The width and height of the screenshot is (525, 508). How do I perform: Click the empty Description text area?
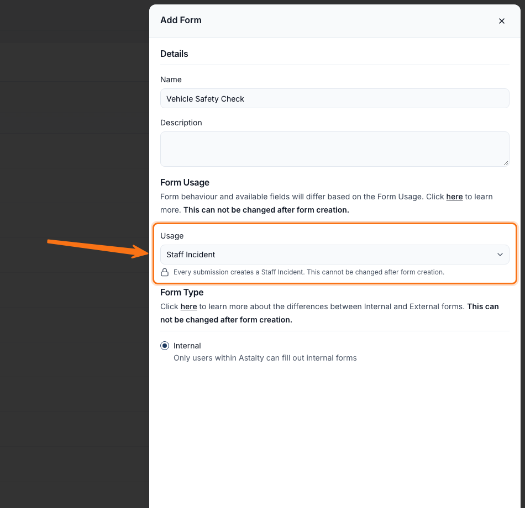[334, 149]
